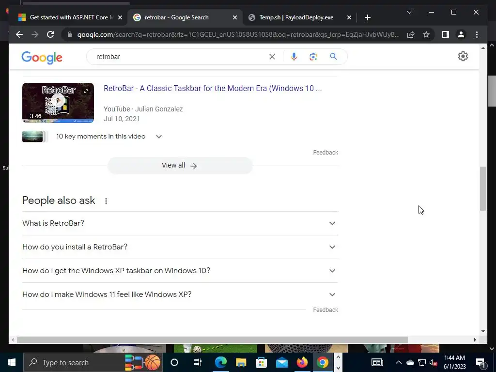This screenshot has width=496, height=372.
Task: Go to the Google homepage logo
Action: point(42,58)
